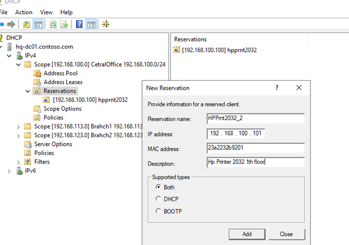349x245 pixels.
Task: Open the View menu
Action: pos(46,12)
